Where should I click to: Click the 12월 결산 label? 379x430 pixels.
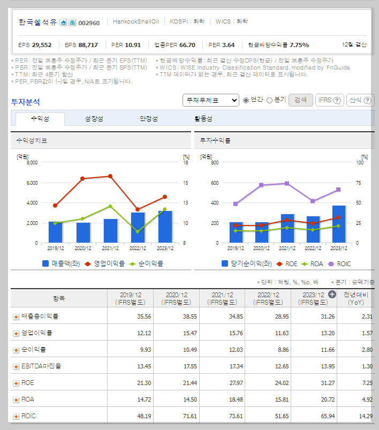pos(354,44)
